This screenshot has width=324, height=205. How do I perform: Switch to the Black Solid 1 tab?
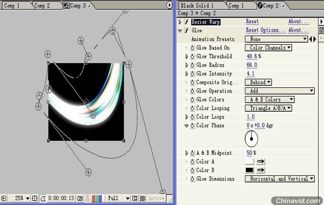coord(197,5)
